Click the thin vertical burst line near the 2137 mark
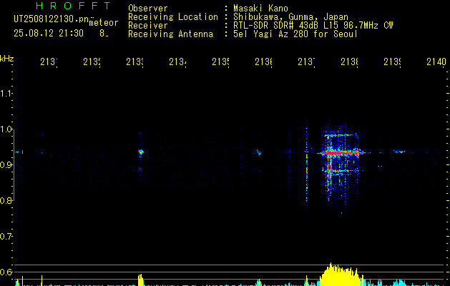The height and width of the screenshot is (286, 450). (x=306, y=167)
